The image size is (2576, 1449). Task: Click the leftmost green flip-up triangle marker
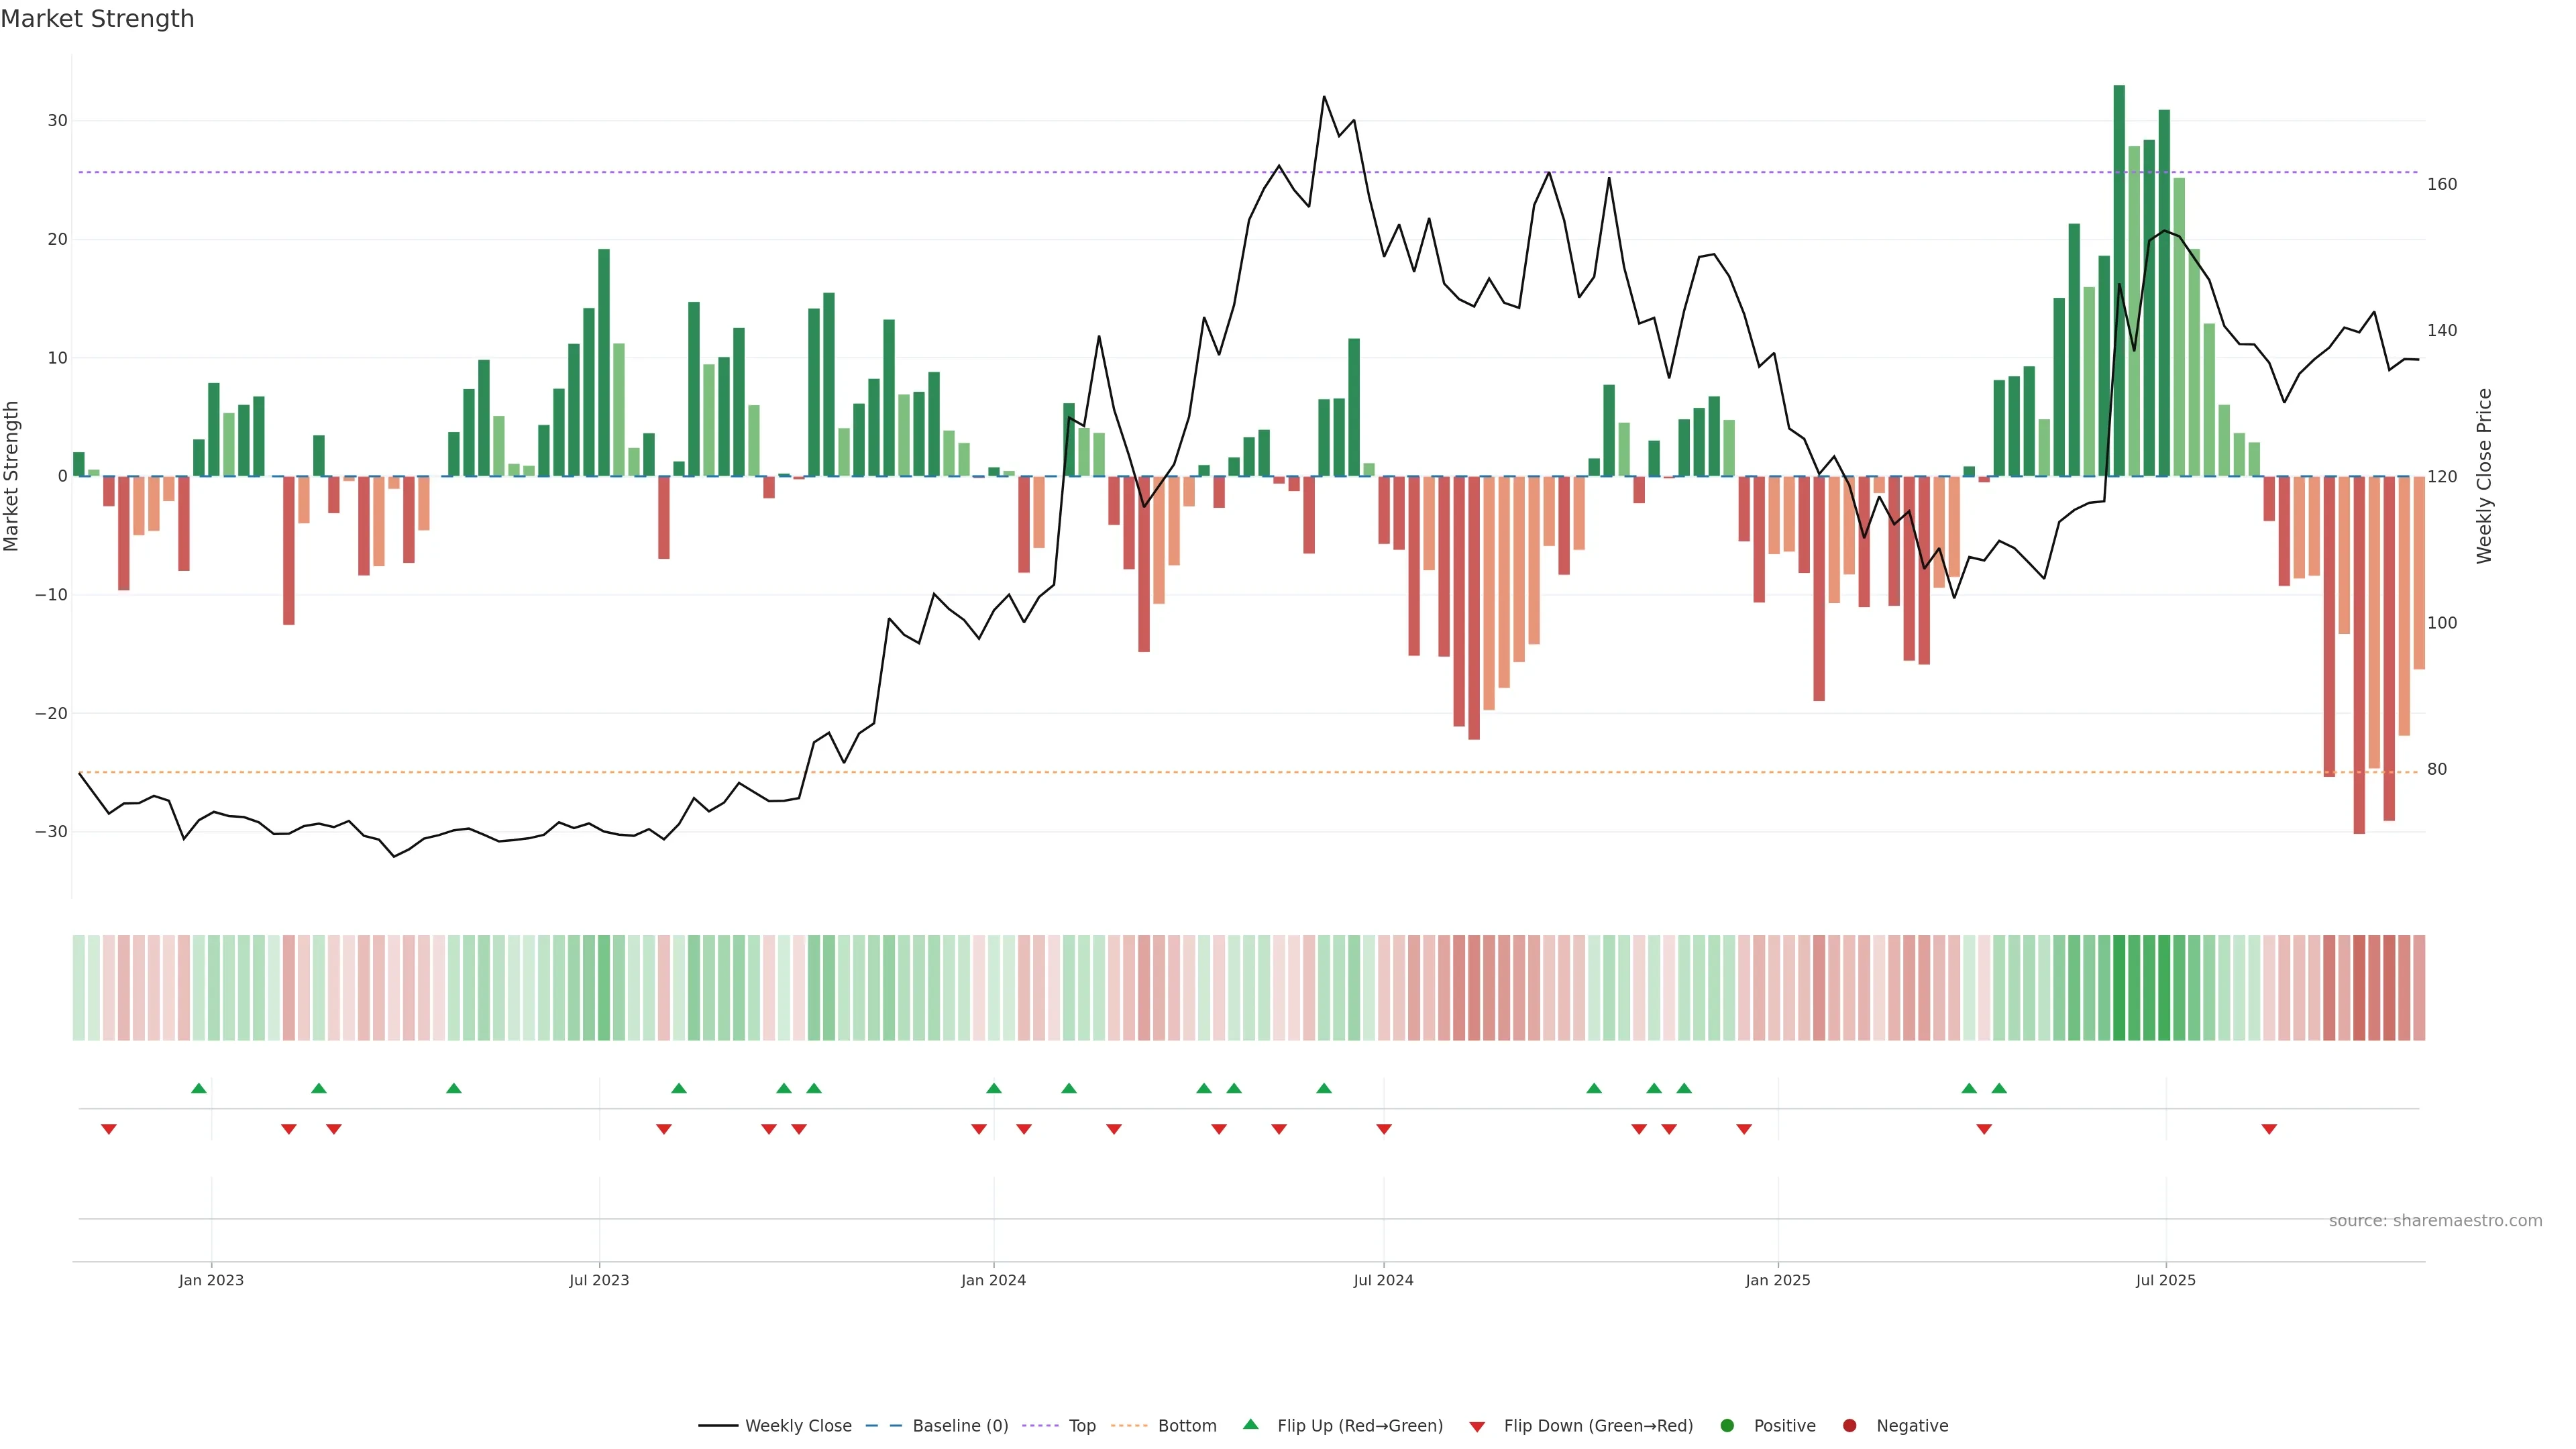pyautogui.click(x=199, y=1088)
